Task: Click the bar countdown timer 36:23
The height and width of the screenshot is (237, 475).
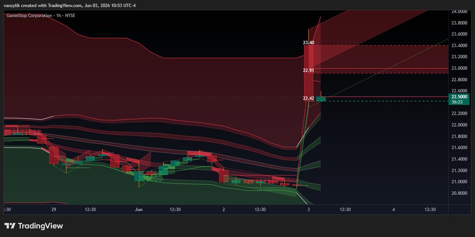Action: [x=457, y=102]
